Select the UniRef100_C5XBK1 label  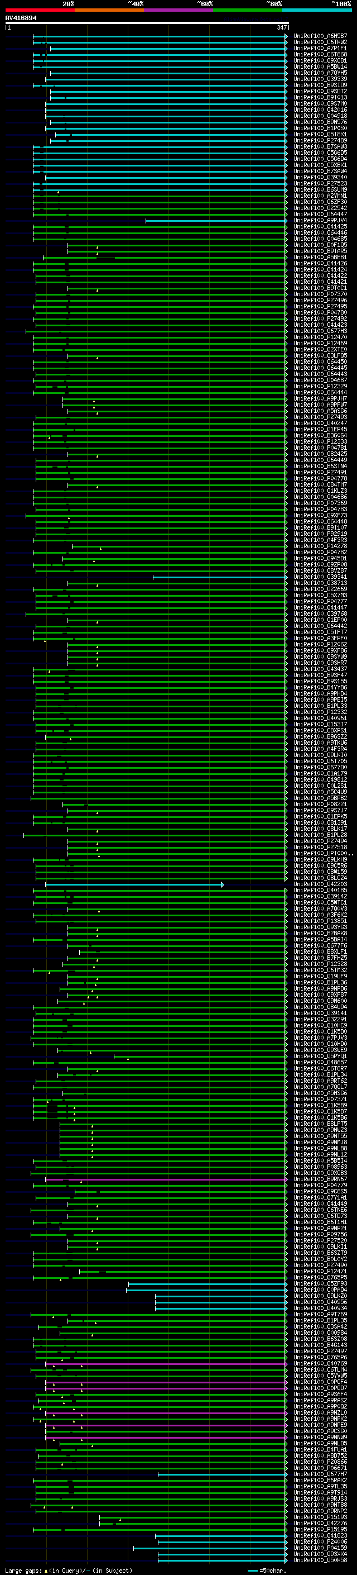coord(320,165)
